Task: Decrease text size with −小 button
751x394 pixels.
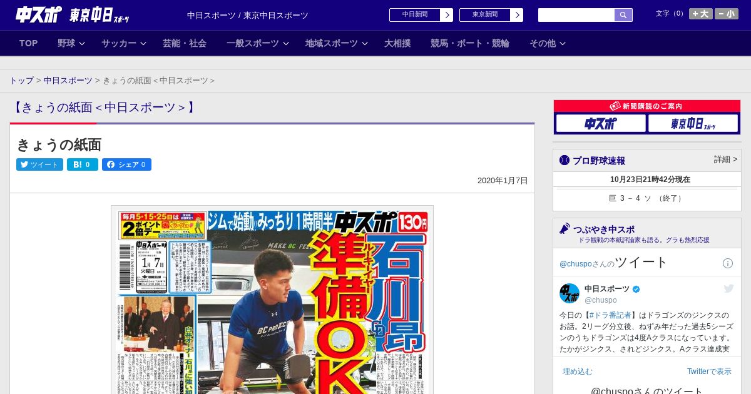Action: coord(727,14)
